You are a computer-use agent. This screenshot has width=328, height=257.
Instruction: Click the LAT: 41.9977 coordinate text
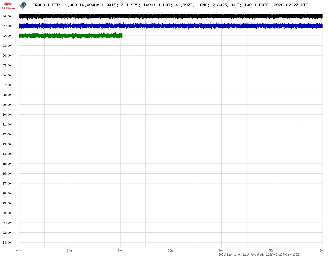pos(178,5)
